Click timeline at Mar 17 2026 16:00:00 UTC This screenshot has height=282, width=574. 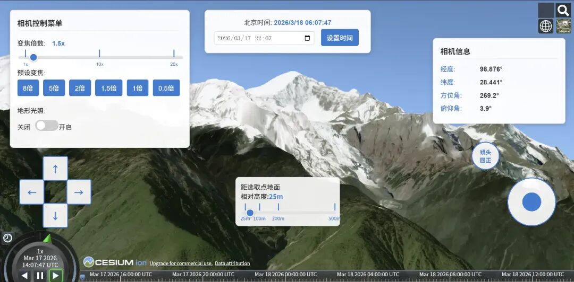click(x=121, y=275)
